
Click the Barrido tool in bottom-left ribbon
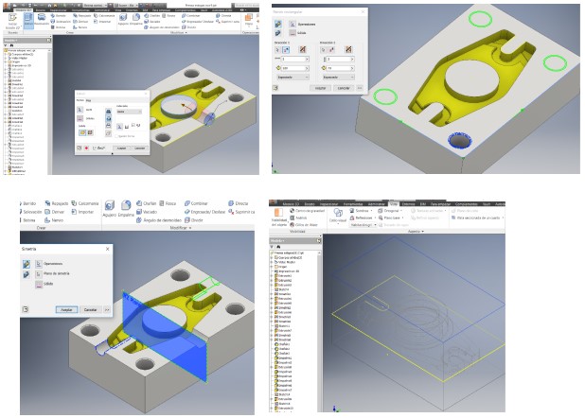(27, 203)
